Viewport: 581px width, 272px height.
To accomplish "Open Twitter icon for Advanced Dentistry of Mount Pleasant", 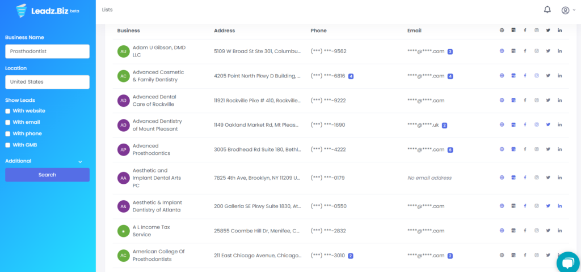I will 548,125.
